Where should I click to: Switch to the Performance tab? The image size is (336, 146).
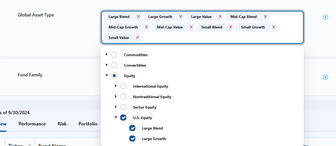click(x=32, y=124)
